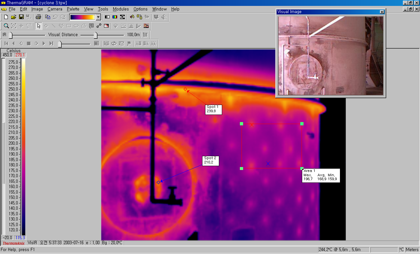This screenshot has width=420, height=254.
Task: Open the File menu
Action: (x=12, y=9)
